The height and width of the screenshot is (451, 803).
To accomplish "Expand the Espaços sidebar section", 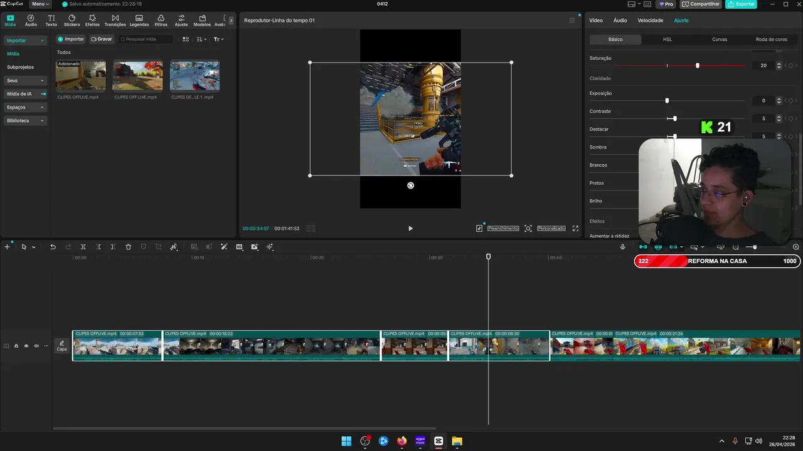I will pyautogui.click(x=25, y=107).
